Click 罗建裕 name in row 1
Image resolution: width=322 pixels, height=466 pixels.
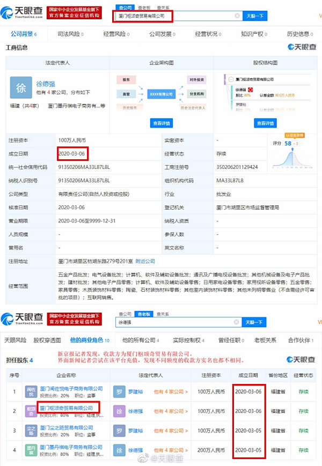tap(136, 391)
